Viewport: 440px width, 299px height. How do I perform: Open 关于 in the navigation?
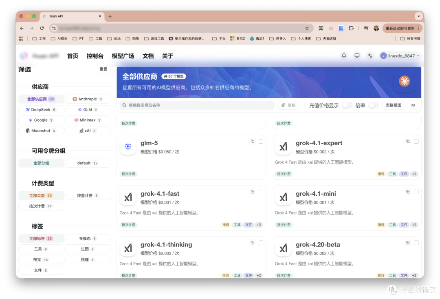click(x=167, y=56)
